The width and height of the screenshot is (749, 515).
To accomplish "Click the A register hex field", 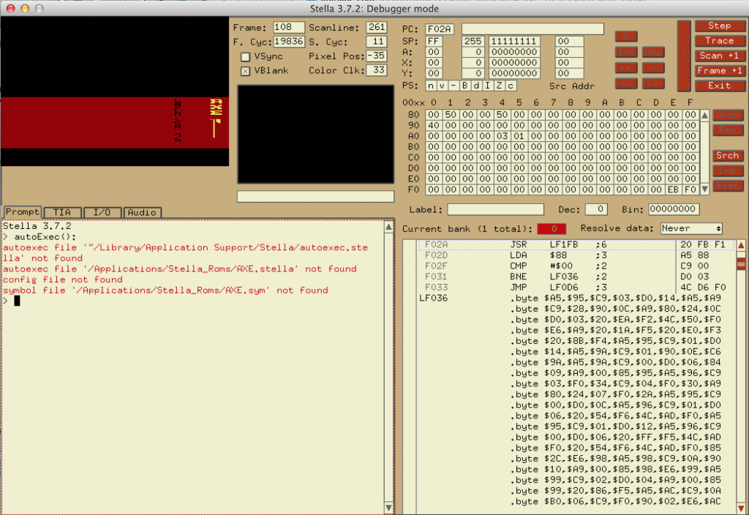I will 434,52.
